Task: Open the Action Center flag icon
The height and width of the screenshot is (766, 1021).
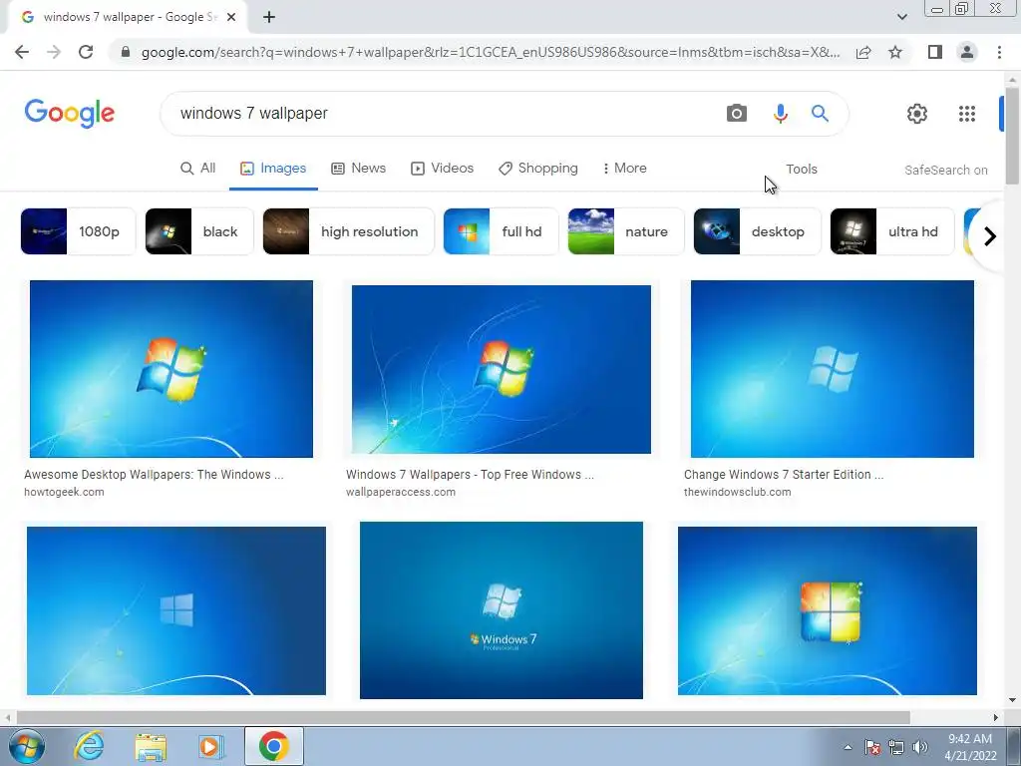Action: (x=872, y=747)
